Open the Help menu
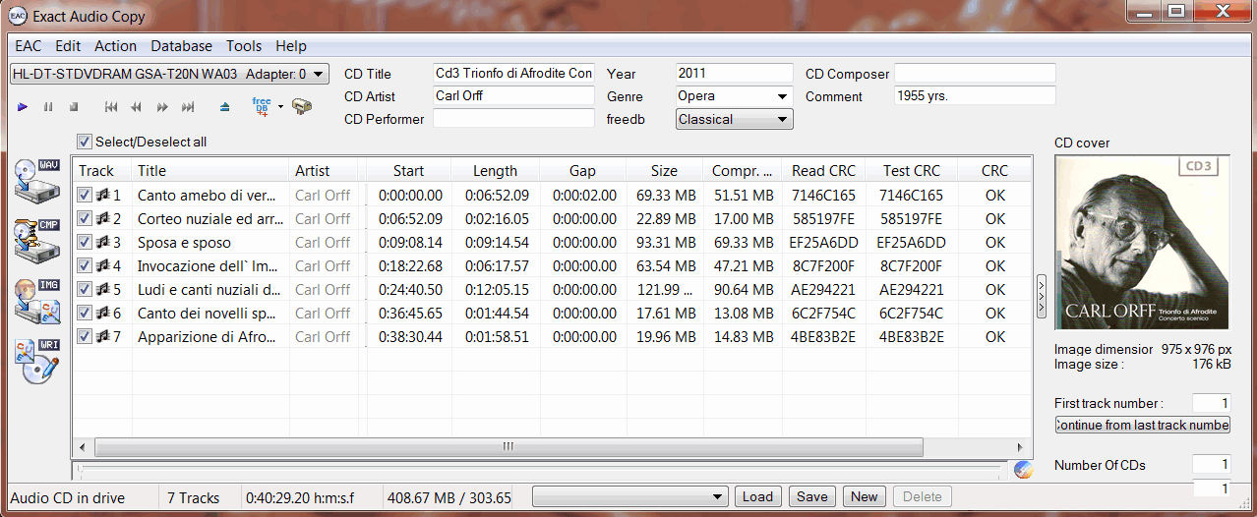This screenshot has width=1257, height=517. [x=291, y=45]
